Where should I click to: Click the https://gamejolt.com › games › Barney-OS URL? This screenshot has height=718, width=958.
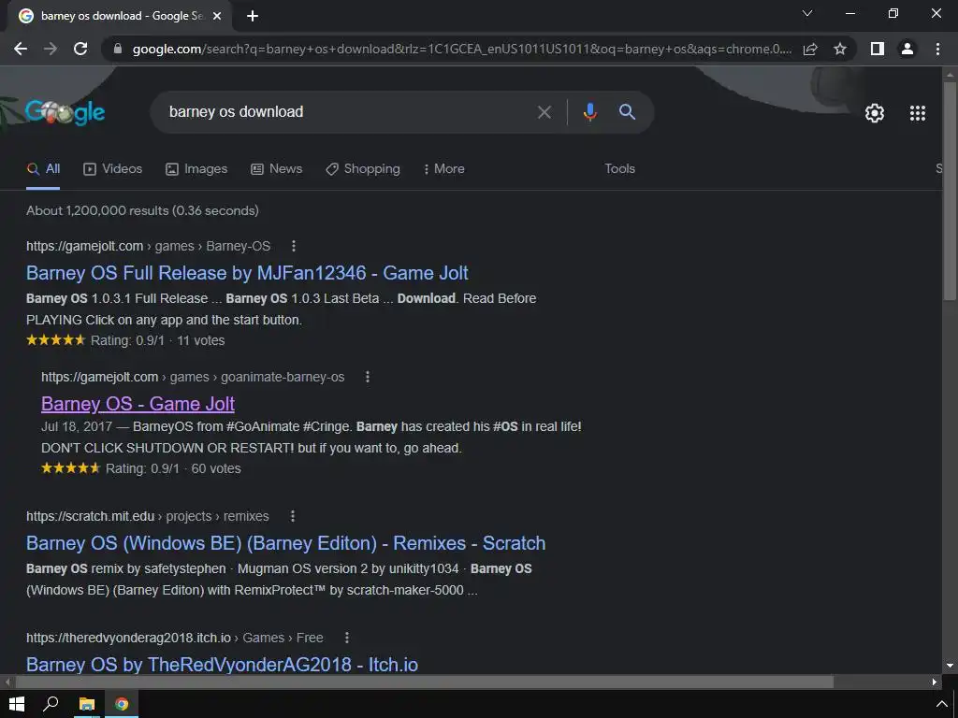pos(148,246)
